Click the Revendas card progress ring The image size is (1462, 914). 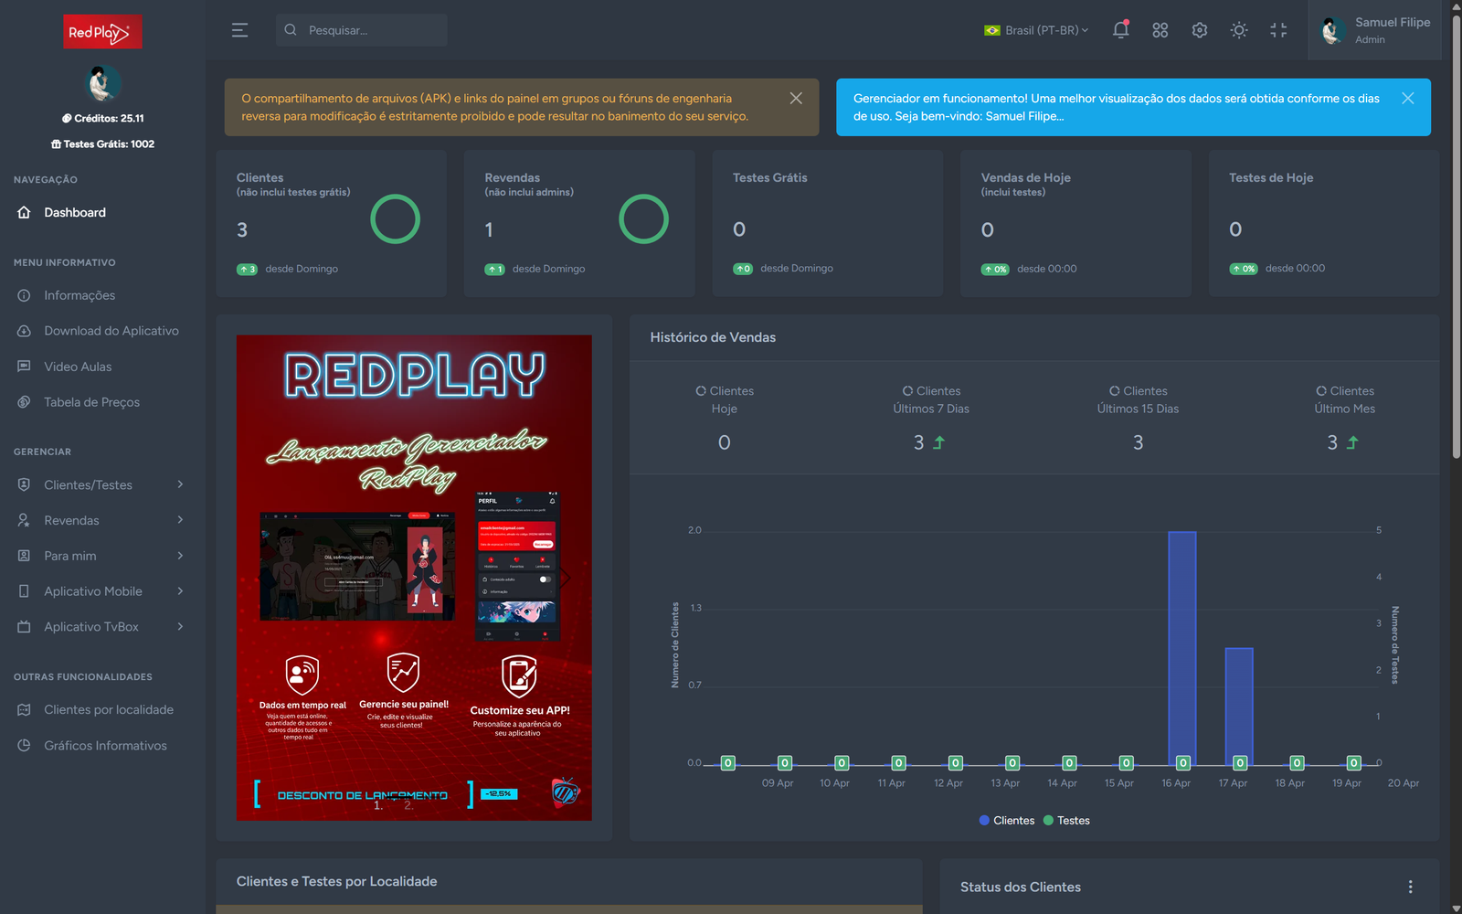click(x=644, y=219)
